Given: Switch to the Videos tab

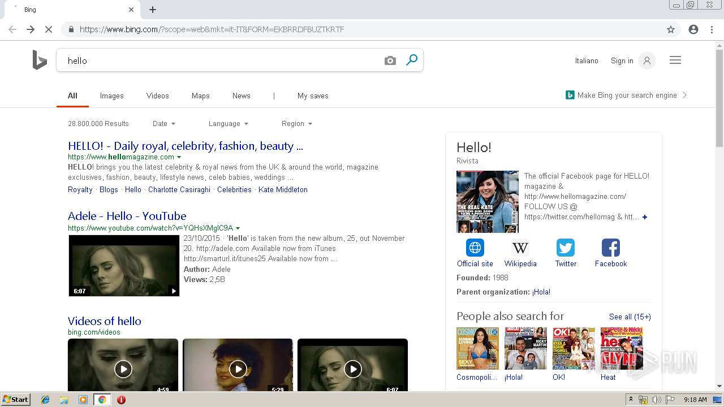Looking at the screenshot, I should click(x=158, y=96).
